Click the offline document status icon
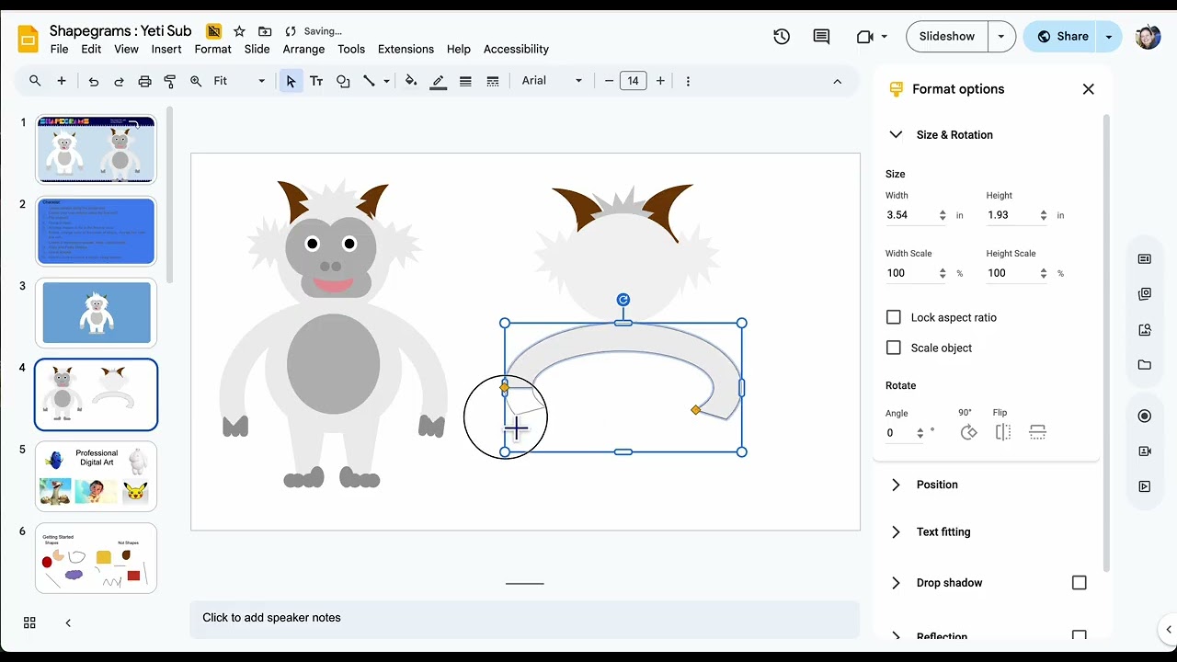 coord(213,31)
